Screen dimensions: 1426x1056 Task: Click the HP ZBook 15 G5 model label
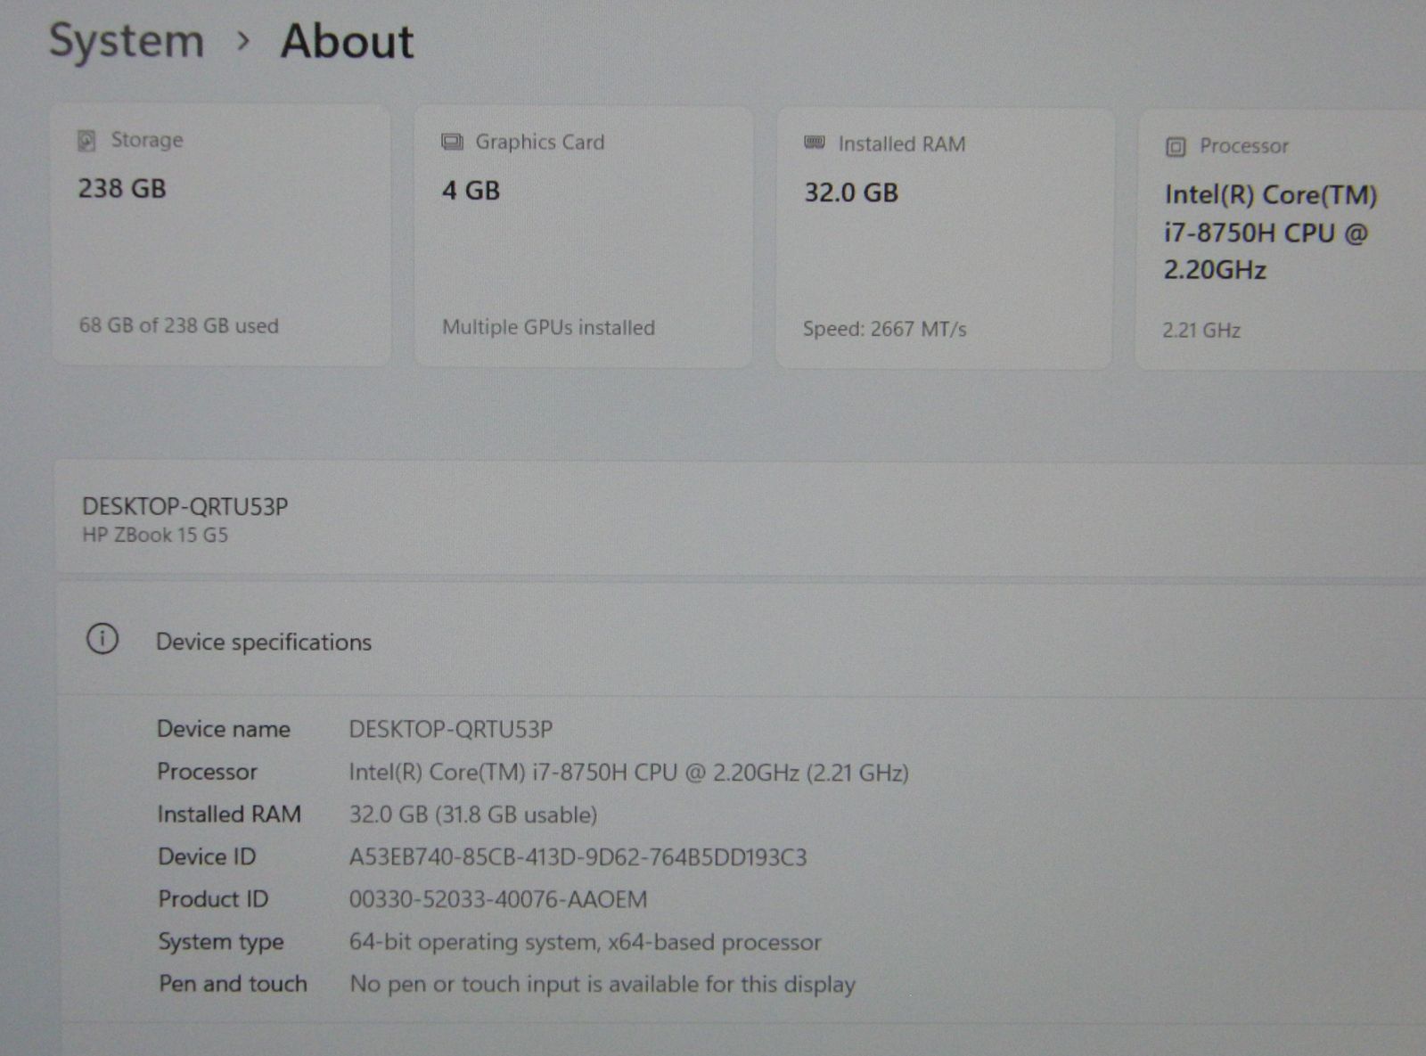point(155,536)
